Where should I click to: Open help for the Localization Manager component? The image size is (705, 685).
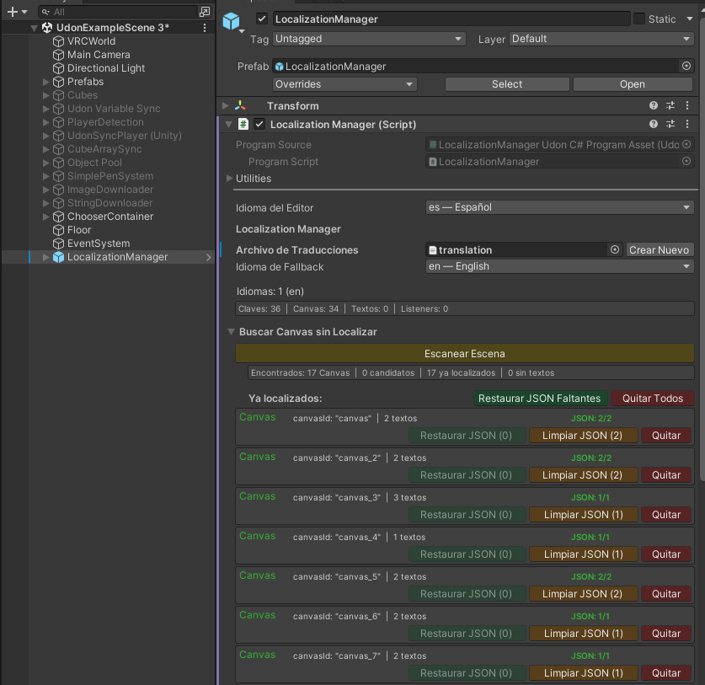click(x=654, y=124)
